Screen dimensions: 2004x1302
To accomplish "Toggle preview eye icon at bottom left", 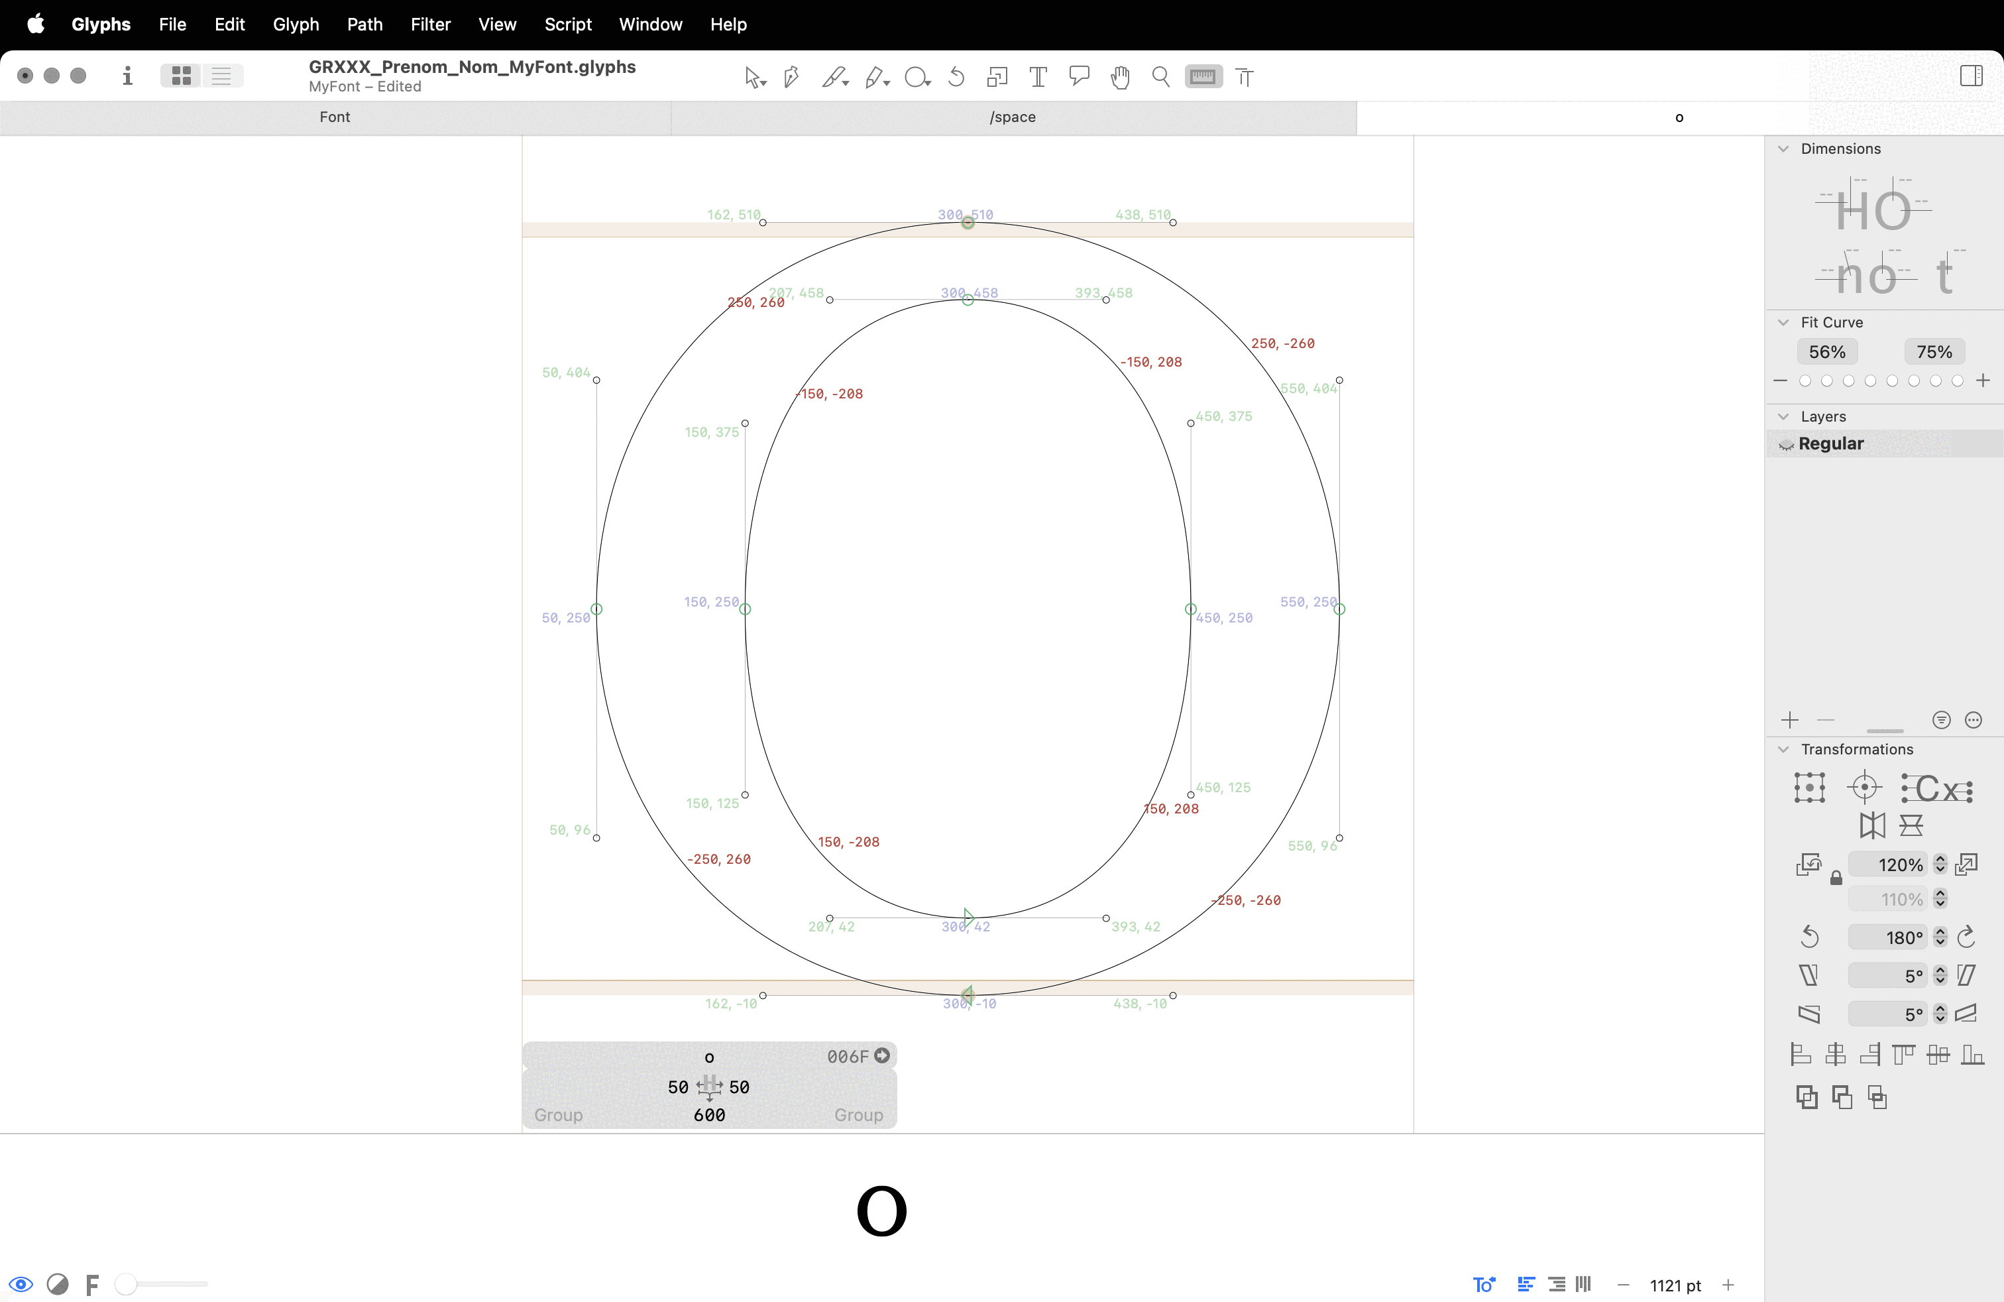I will click(x=21, y=1284).
